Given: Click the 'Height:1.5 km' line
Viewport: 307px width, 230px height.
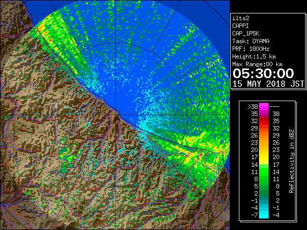Looking at the screenshot, I should 254,57.
